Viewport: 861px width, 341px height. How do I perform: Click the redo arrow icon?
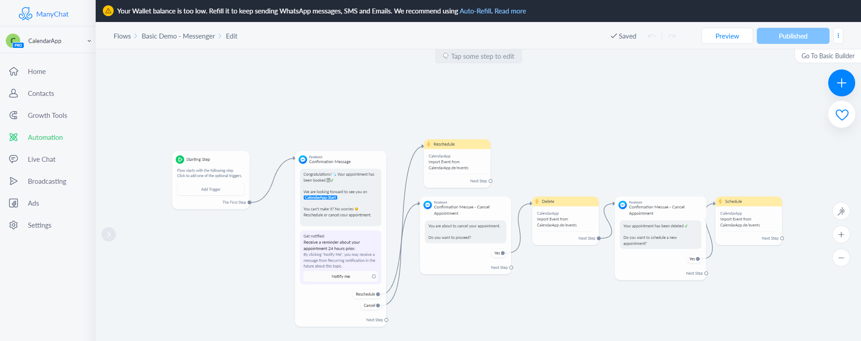672,36
